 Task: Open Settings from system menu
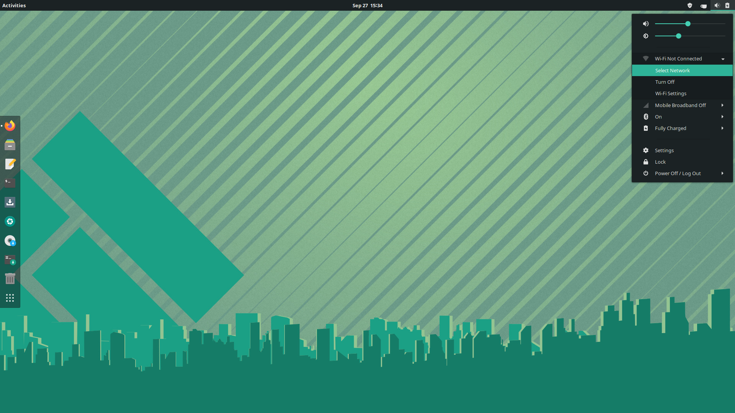tap(682, 150)
